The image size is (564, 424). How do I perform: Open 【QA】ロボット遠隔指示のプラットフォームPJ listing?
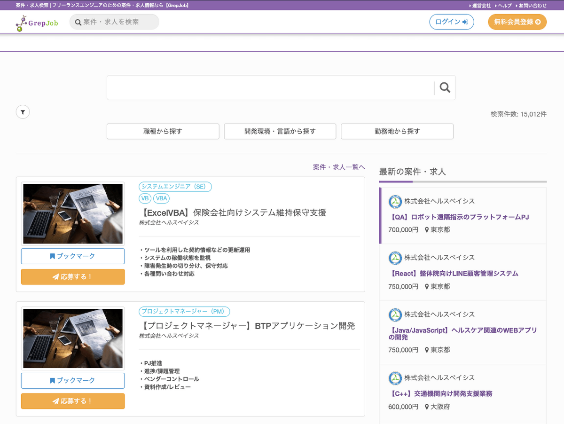click(x=459, y=217)
